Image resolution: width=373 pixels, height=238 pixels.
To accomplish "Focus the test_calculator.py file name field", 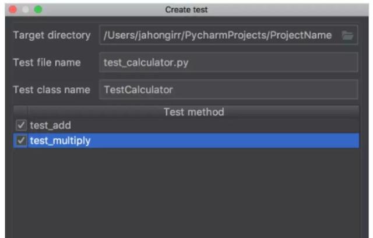I will [x=228, y=62].
